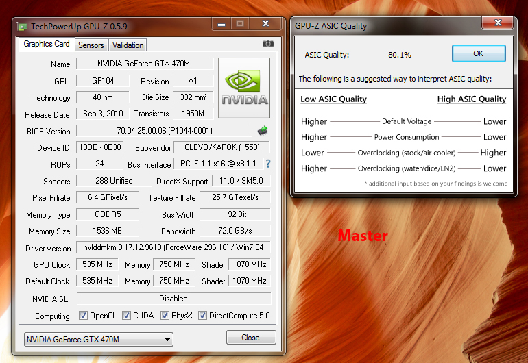528x363 pixels.
Task: Click the Device ID field 10DE - 0E30
Action: (99, 147)
